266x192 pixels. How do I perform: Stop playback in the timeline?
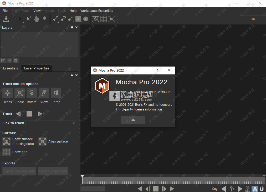coord(156,189)
